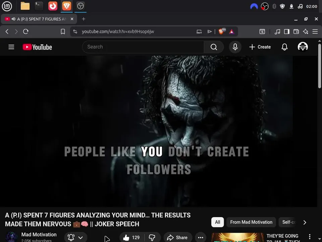Open YouTube notifications bell
This screenshot has width=322, height=242.
click(x=284, y=47)
